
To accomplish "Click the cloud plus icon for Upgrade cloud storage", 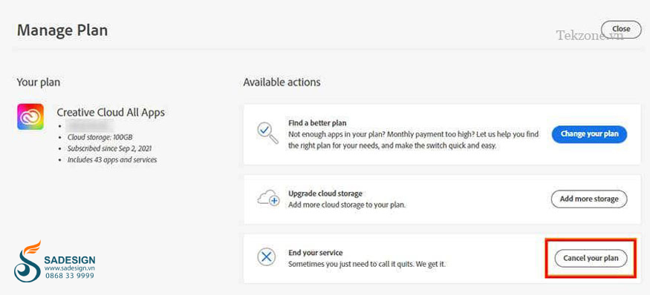I will point(268,198).
